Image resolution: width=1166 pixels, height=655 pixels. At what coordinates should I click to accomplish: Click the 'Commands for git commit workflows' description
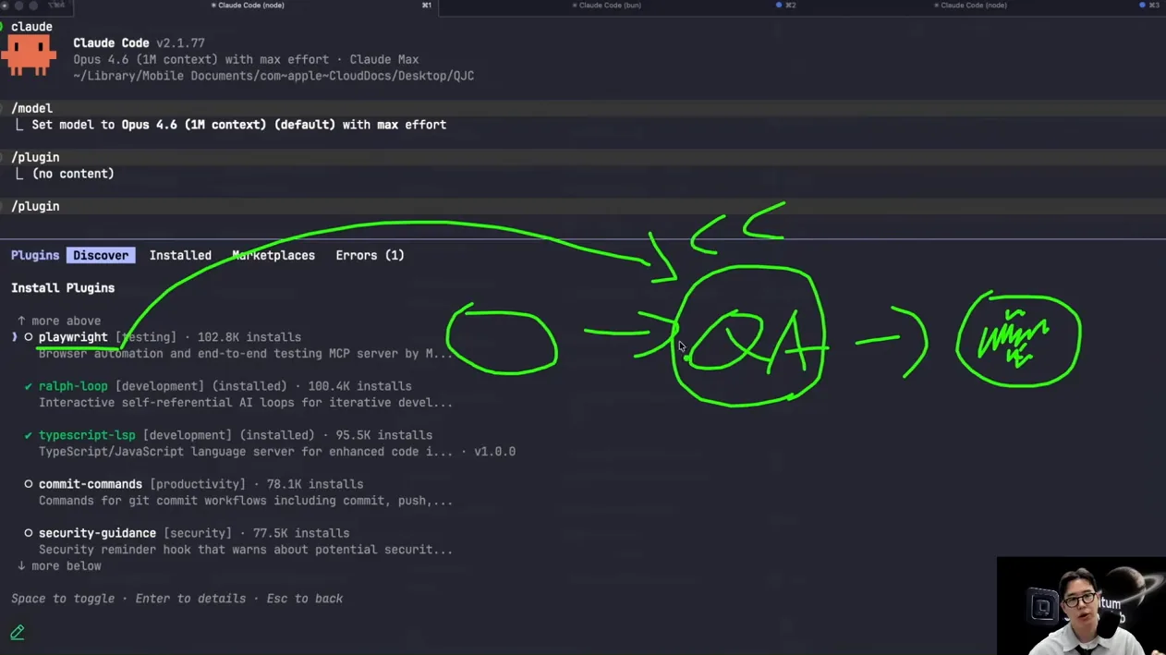click(246, 501)
